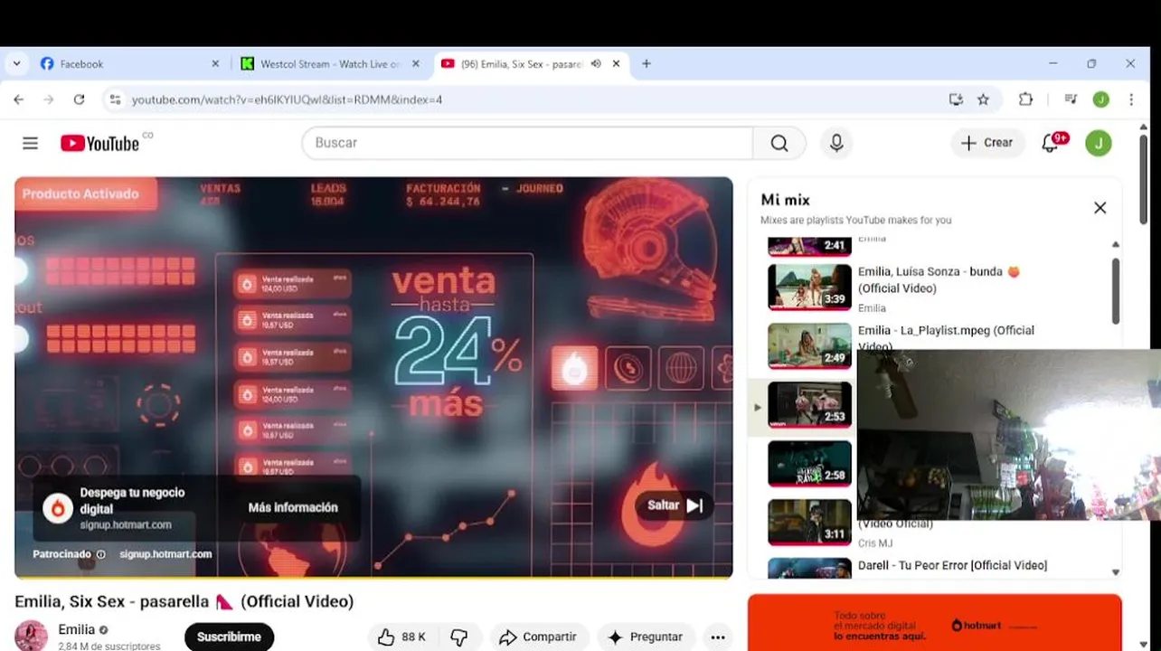Play Emilia - La_Playlist.mpeg thumbnail
1161x651 pixels.
click(809, 345)
